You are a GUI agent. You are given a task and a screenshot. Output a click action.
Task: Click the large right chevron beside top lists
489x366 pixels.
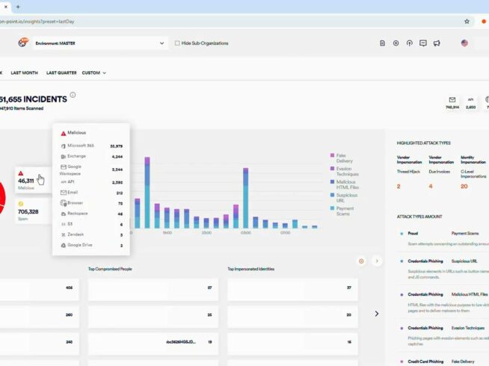point(377,314)
